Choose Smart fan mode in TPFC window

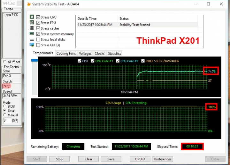click(x=5, y=110)
